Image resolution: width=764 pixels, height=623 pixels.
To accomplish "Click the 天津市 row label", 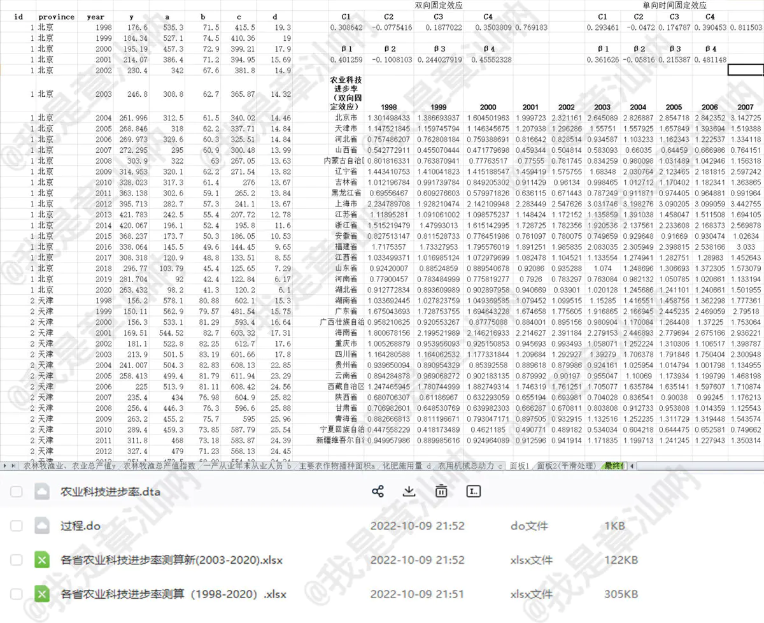I will pyautogui.click(x=347, y=129).
